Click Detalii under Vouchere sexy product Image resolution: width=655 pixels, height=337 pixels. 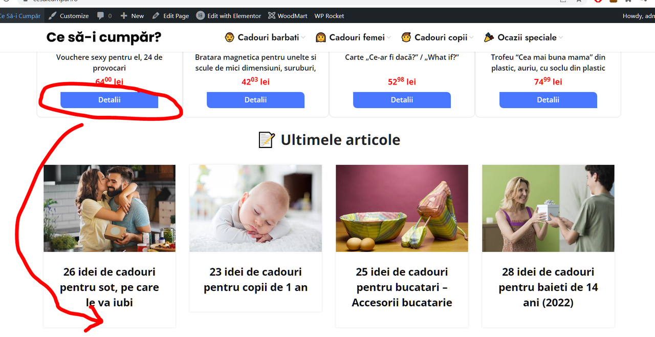109,100
